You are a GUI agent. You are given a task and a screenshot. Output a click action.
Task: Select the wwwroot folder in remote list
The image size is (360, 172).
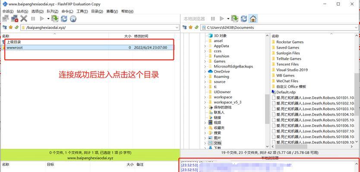88,48
